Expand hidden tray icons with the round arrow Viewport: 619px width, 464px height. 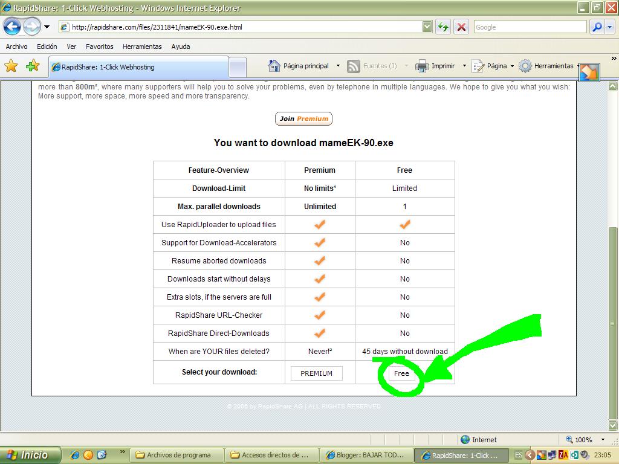point(530,455)
